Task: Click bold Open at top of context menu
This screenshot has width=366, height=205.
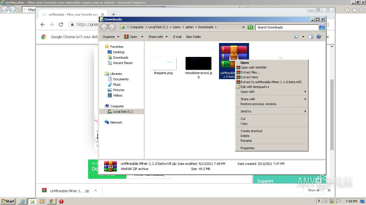Action: 244,63
